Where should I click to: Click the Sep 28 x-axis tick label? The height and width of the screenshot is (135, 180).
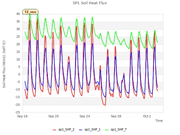tap(116, 116)
